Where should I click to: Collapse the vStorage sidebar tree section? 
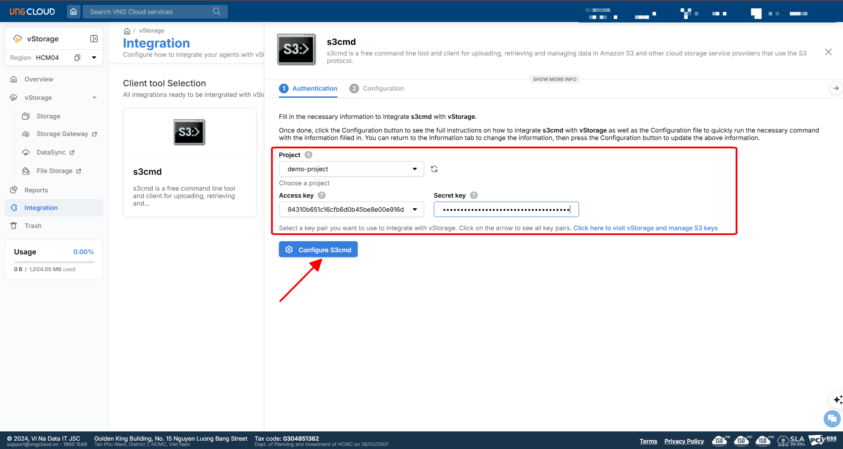coord(94,98)
